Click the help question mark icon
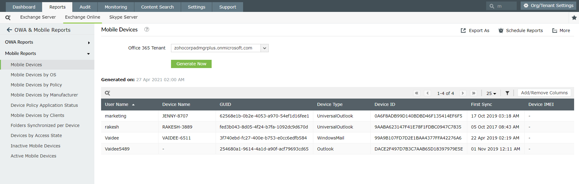Viewport: 579px width, 184px height. tap(147, 30)
